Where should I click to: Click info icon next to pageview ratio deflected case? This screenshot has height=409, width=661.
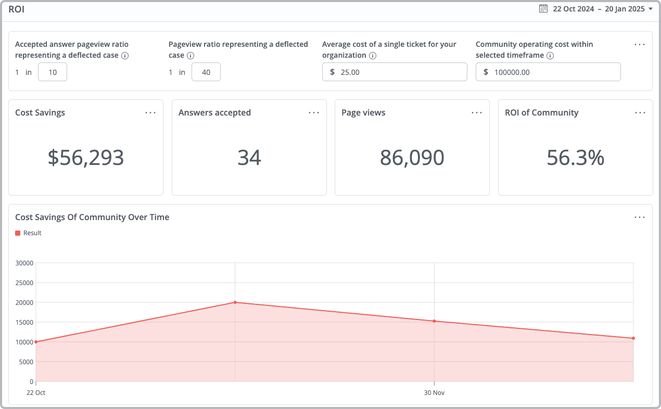click(190, 56)
